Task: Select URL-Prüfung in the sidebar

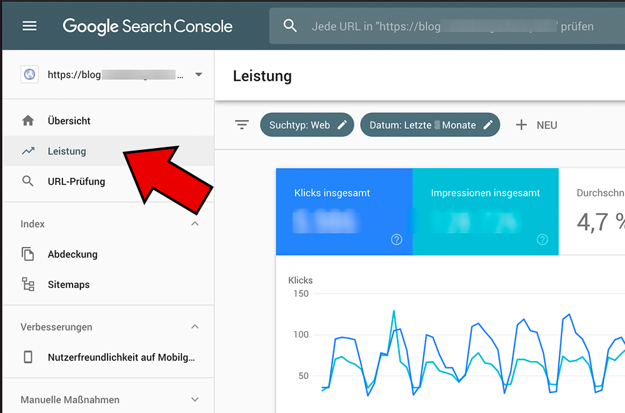Action: 76,182
